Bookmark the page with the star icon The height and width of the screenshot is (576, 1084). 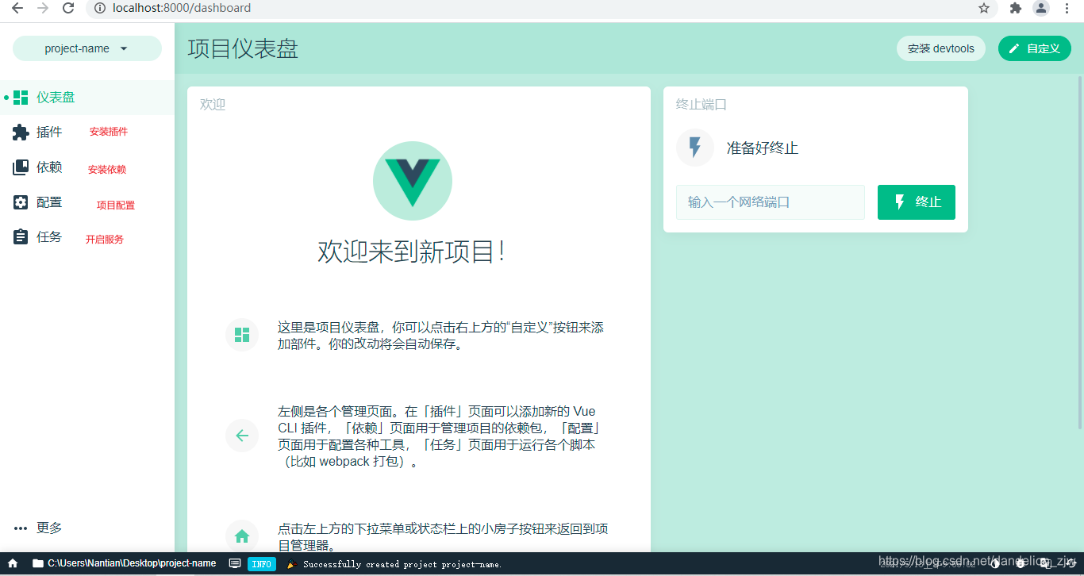(984, 8)
